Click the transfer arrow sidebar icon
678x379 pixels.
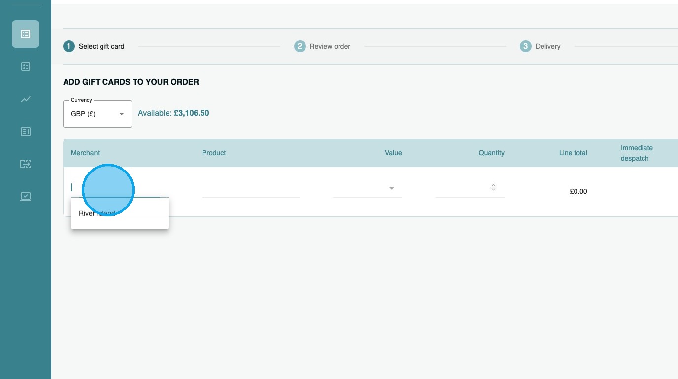[x=26, y=164]
